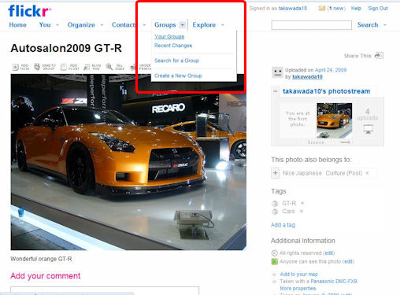Remove photo from Nice Japanese Culture pool
The height and width of the screenshot is (295, 400).
[367, 173]
